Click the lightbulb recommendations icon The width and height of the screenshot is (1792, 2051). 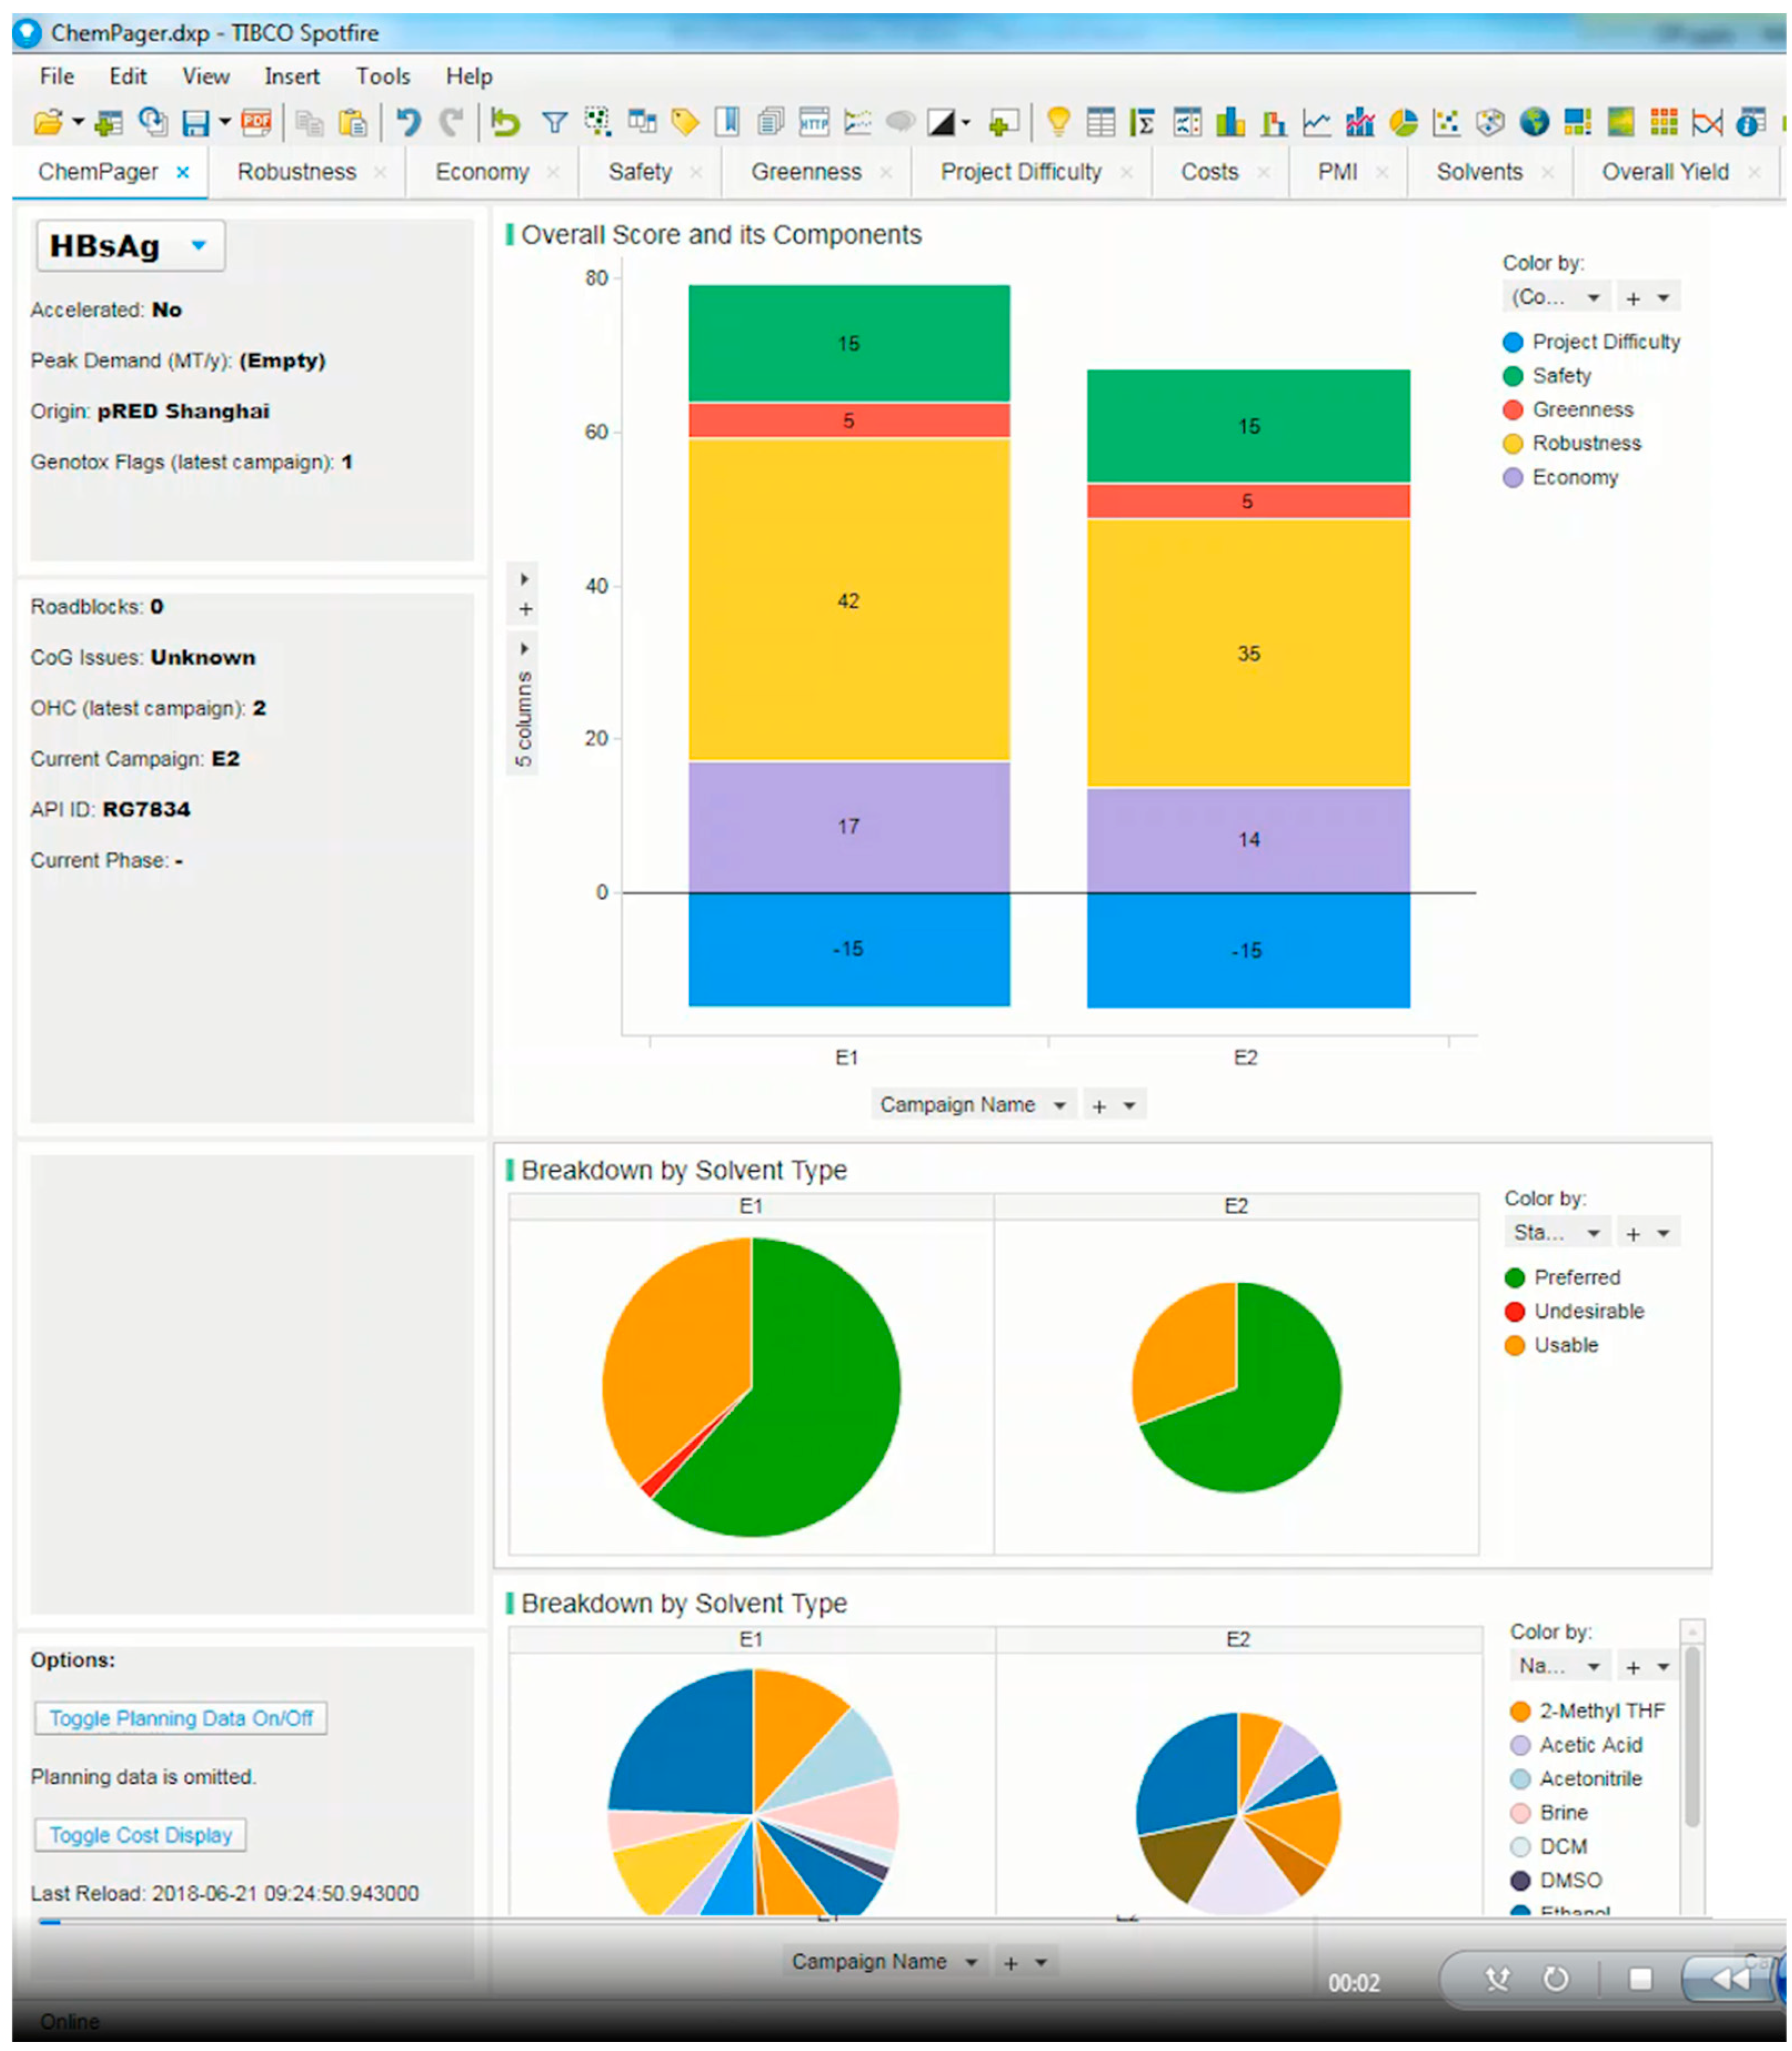tap(1058, 122)
